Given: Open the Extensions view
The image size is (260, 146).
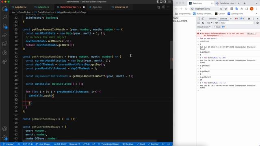Looking at the screenshot, I should (4, 44).
